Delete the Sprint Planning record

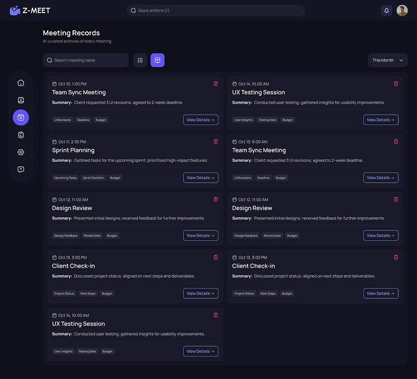click(x=216, y=142)
